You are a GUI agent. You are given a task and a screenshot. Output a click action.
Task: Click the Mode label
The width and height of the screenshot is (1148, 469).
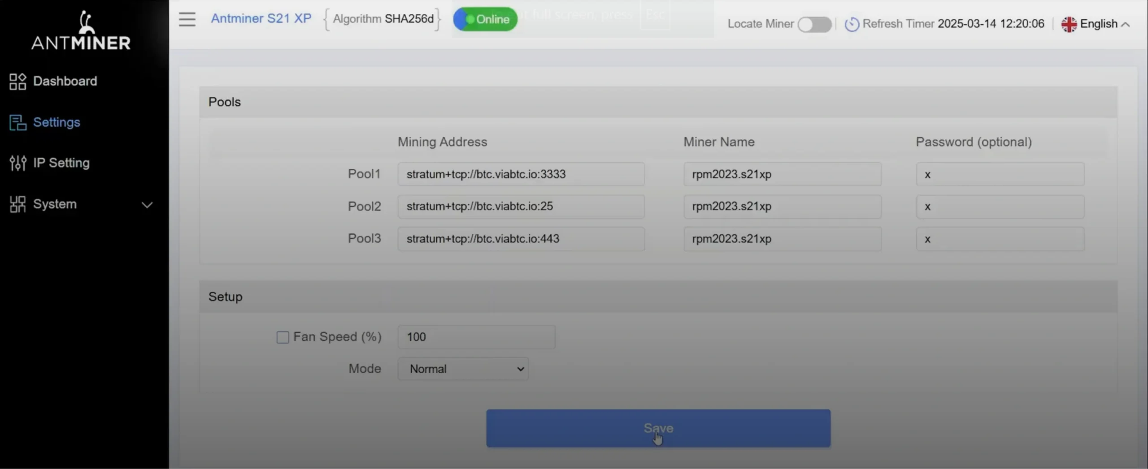click(x=365, y=369)
